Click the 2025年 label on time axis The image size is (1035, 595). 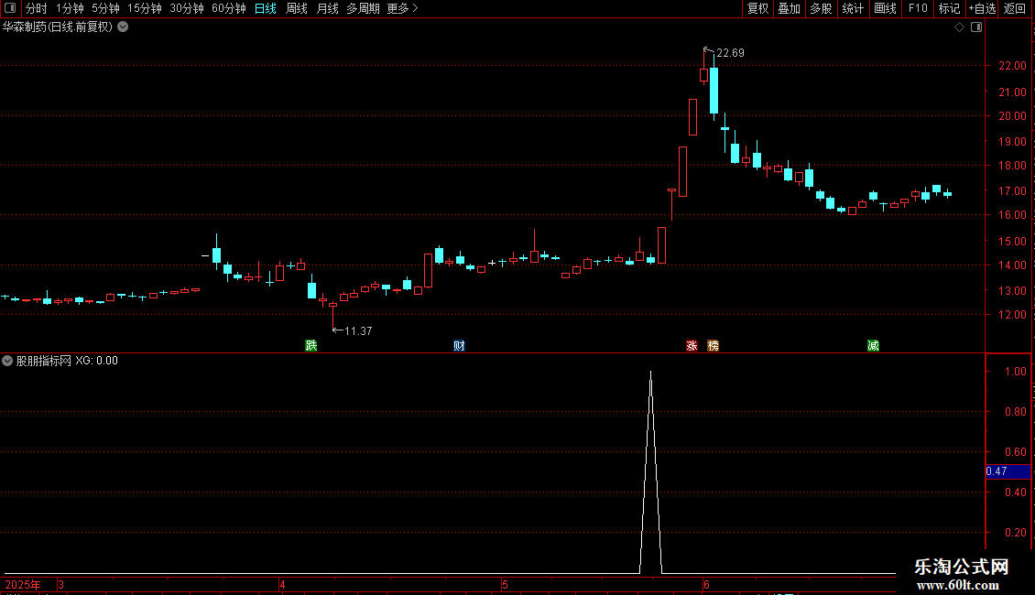tap(23, 585)
